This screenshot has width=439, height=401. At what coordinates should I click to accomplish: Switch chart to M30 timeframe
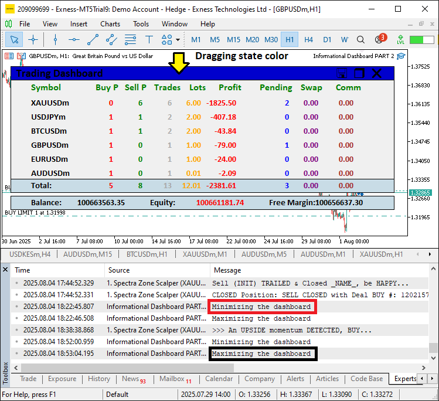click(x=271, y=39)
